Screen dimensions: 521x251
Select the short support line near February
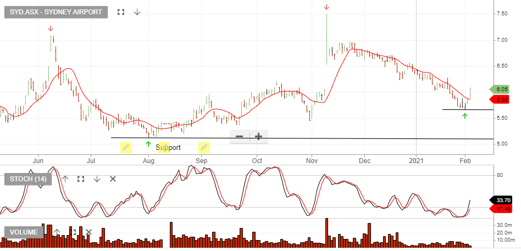[x=468, y=109]
